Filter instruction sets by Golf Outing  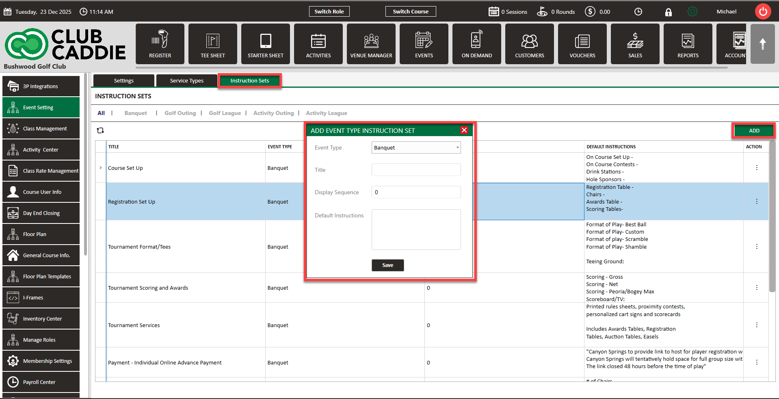(x=180, y=113)
